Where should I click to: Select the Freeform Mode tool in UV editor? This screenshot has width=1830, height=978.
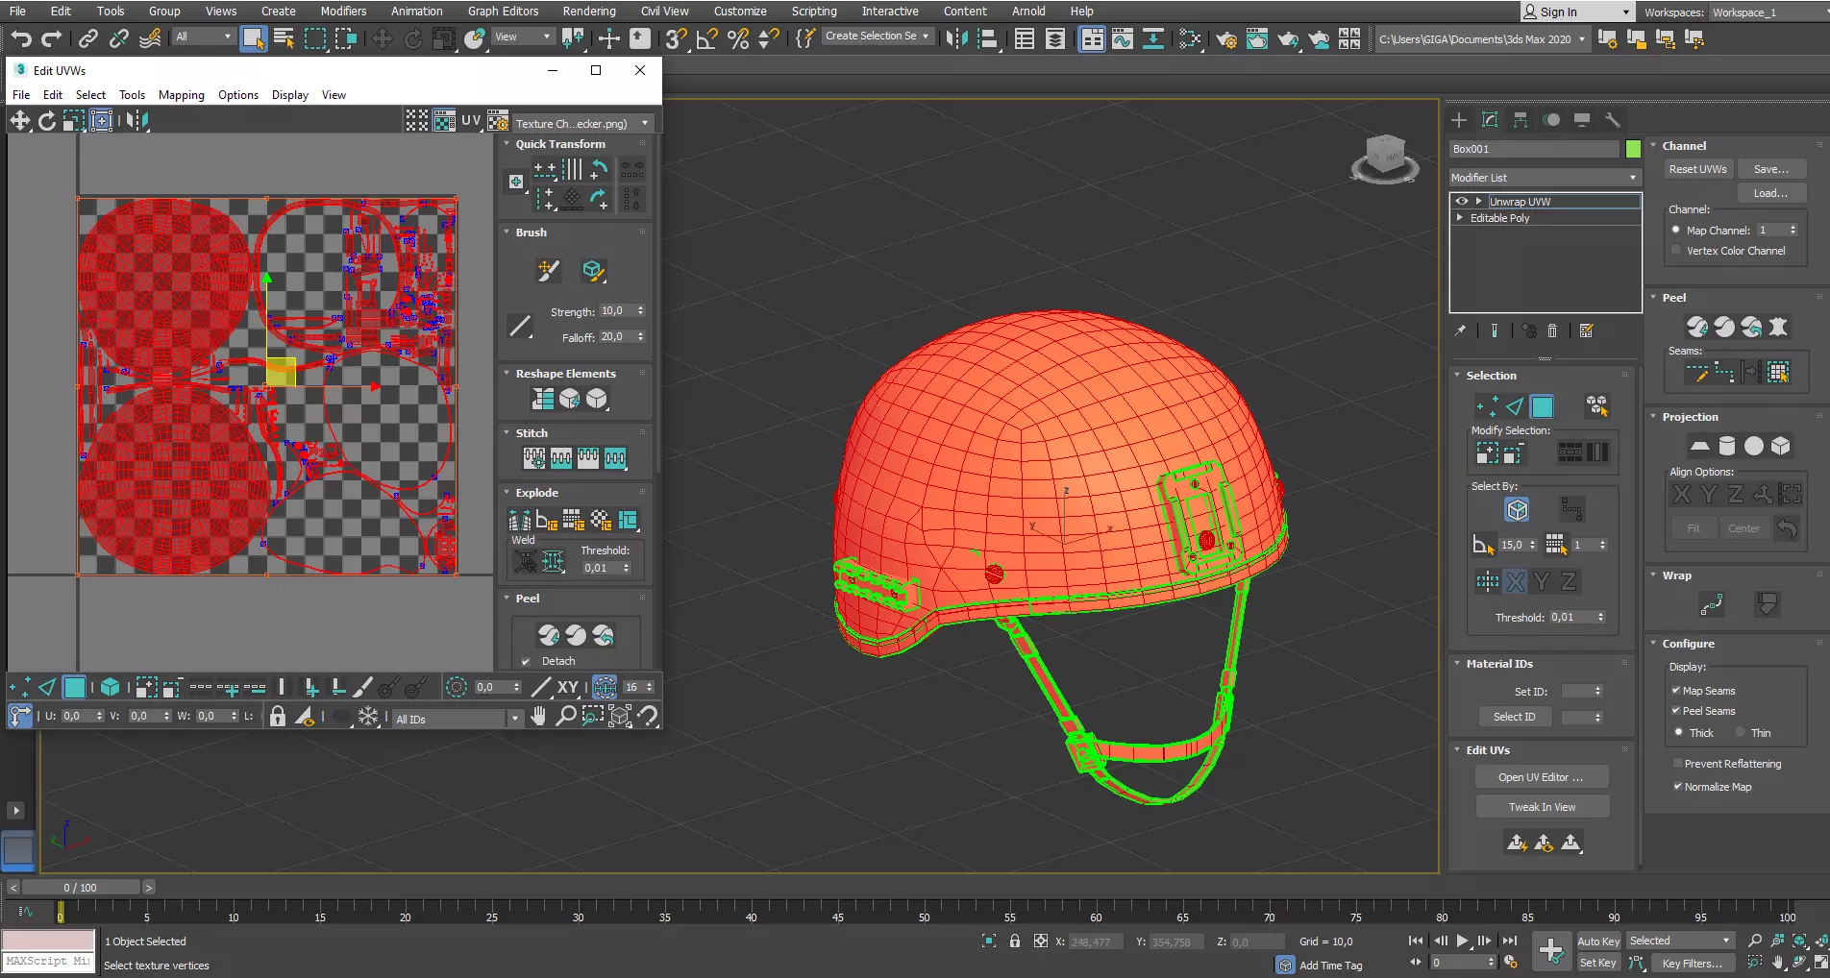tap(101, 120)
